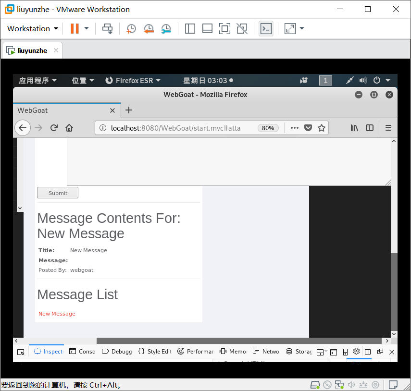Viewport: 411px width, 391px height.
Task: Bookmark this page with the star
Action: (x=322, y=128)
